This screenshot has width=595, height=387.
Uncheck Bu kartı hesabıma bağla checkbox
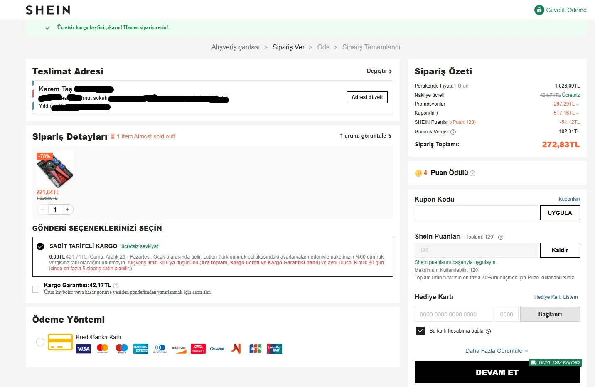tap(420, 331)
